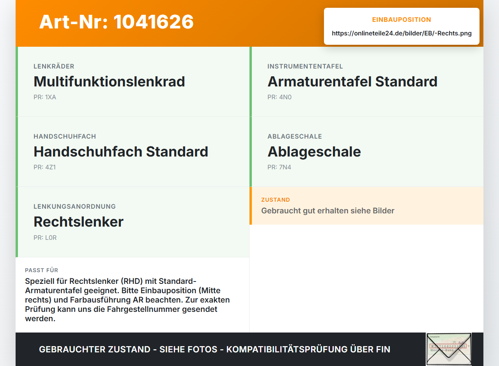
Task: Click the INSTRUMENTENTAFEL category label
Action: coord(305,67)
